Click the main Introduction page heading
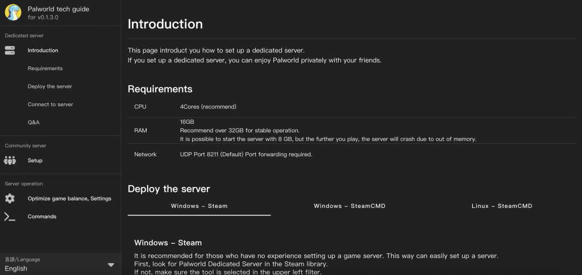The height and width of the screenshot is (275, 582). (165, 24)
